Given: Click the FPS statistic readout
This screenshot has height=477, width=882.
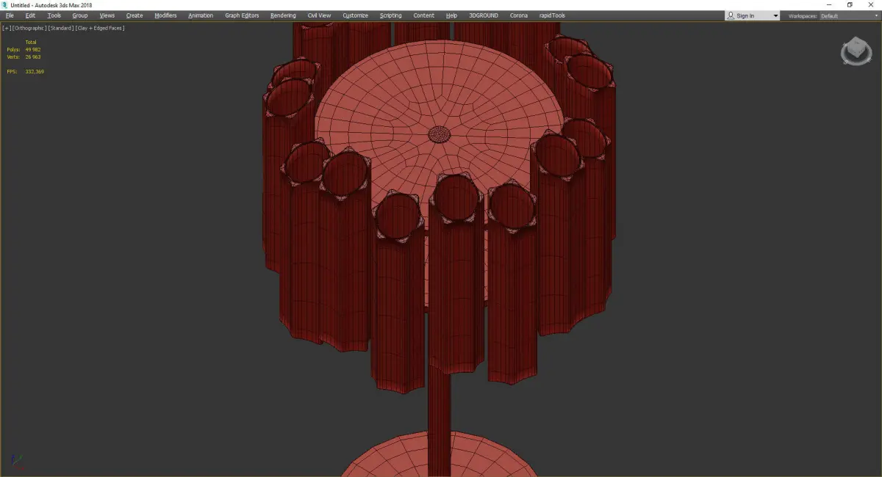Looking at the screenshot, I should (25, 71).
